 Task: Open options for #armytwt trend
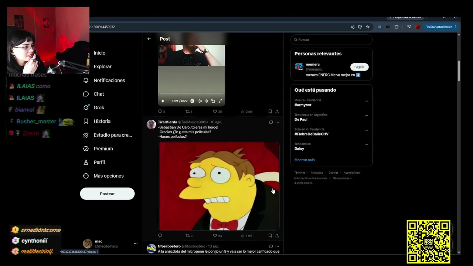366,101
